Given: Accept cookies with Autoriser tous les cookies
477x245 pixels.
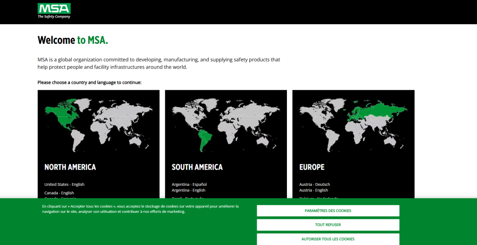Looking at the screenshot, I should tap(328, 239).
